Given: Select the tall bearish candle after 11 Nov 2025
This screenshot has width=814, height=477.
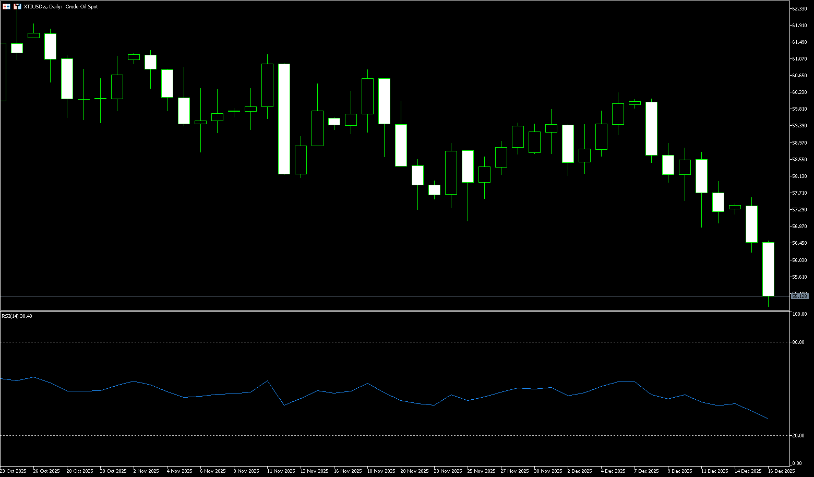Looking at the screenshot, I should (284, 118).
